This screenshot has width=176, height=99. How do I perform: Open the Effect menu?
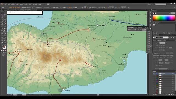(26, 4)
